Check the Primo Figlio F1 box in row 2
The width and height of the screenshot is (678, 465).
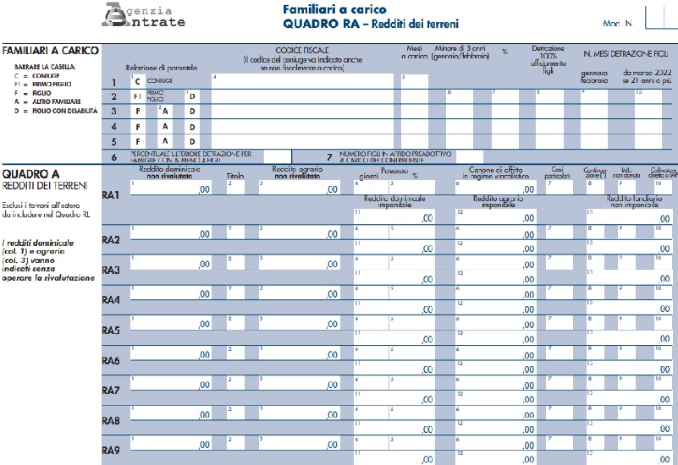[x=136, y=96]
